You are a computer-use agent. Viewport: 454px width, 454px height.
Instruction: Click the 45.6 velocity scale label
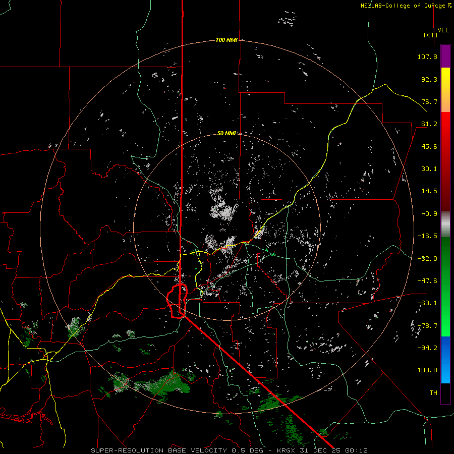(x=429, y=146)
